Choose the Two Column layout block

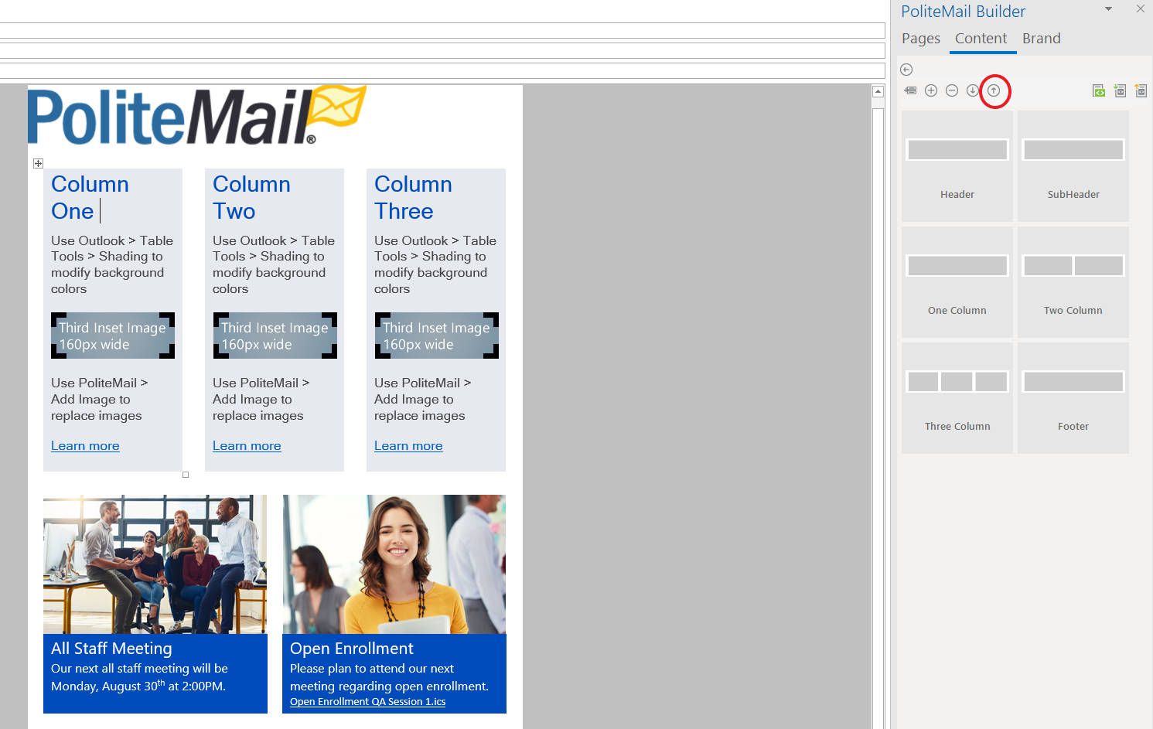pyautogui.click(x=1073, y=282)
